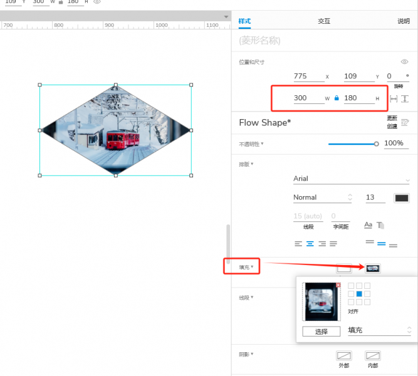Align text to center horizontally
Screen dimensions: 418x376
pyautogui.click(x=310, y=243)
